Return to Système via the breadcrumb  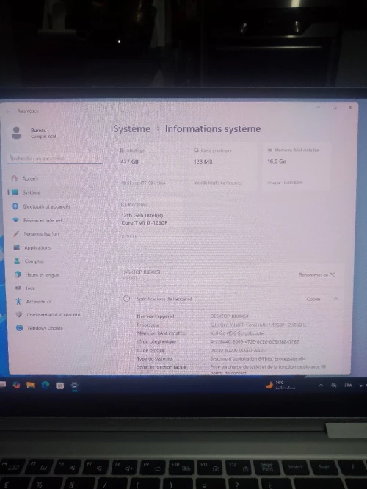[131, 128]
